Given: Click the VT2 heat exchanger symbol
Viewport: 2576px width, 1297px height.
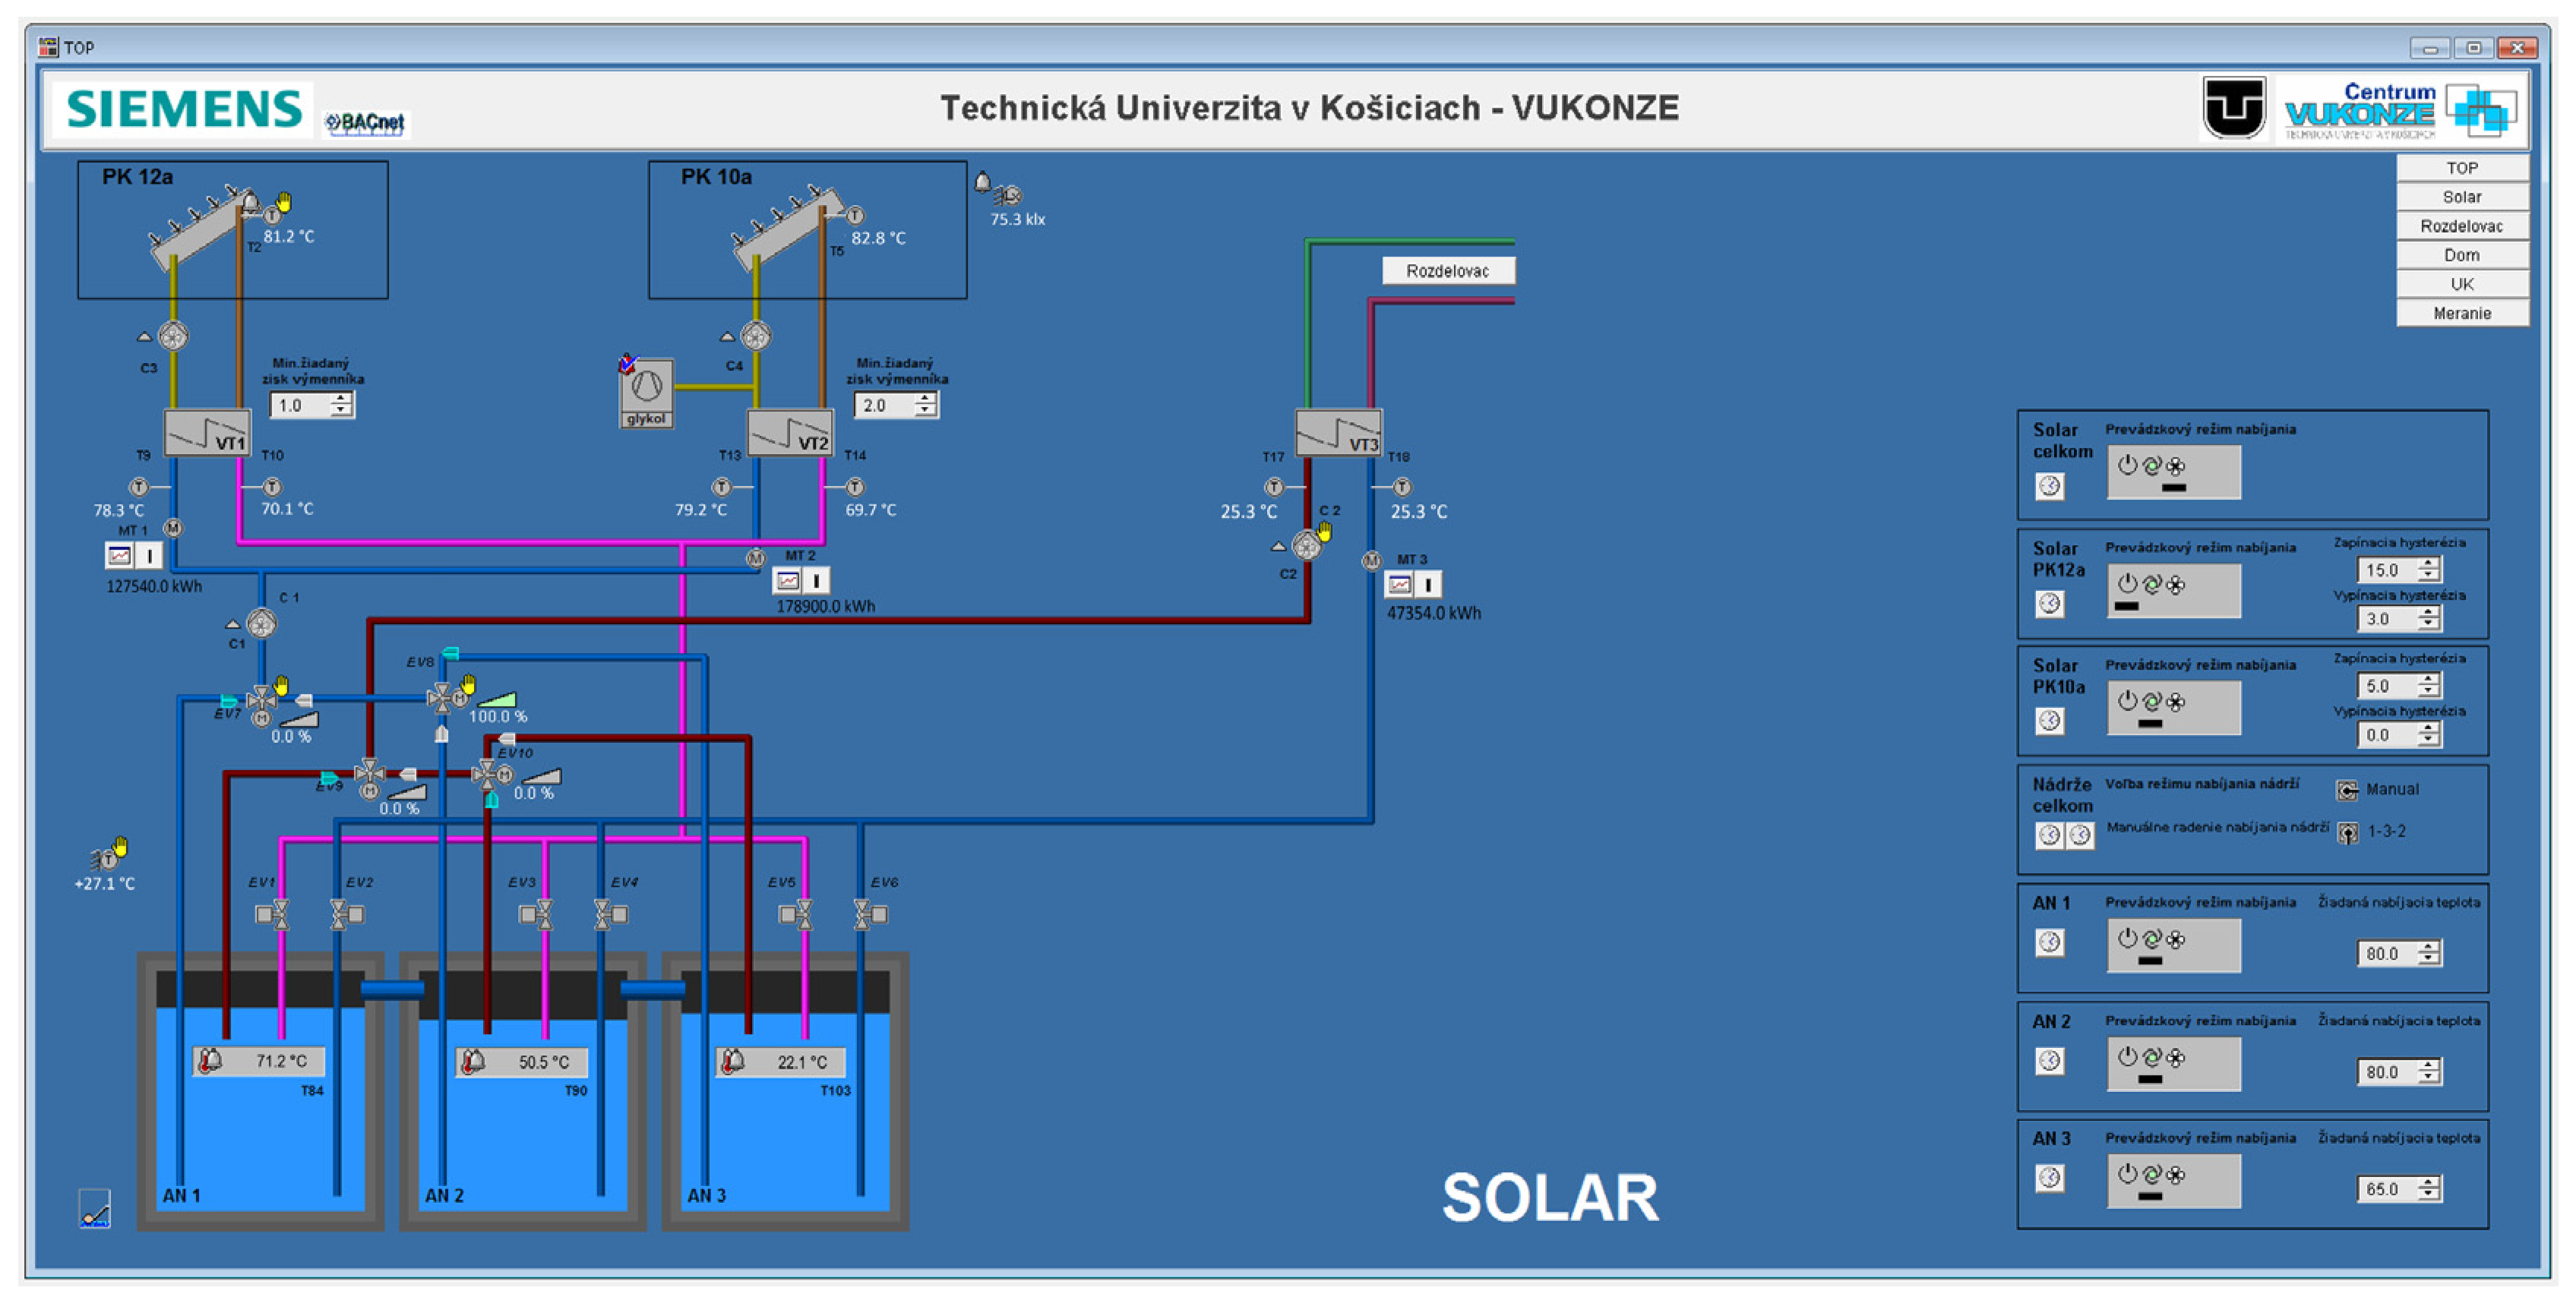Looking at the screenshot, I should point(790,433).
